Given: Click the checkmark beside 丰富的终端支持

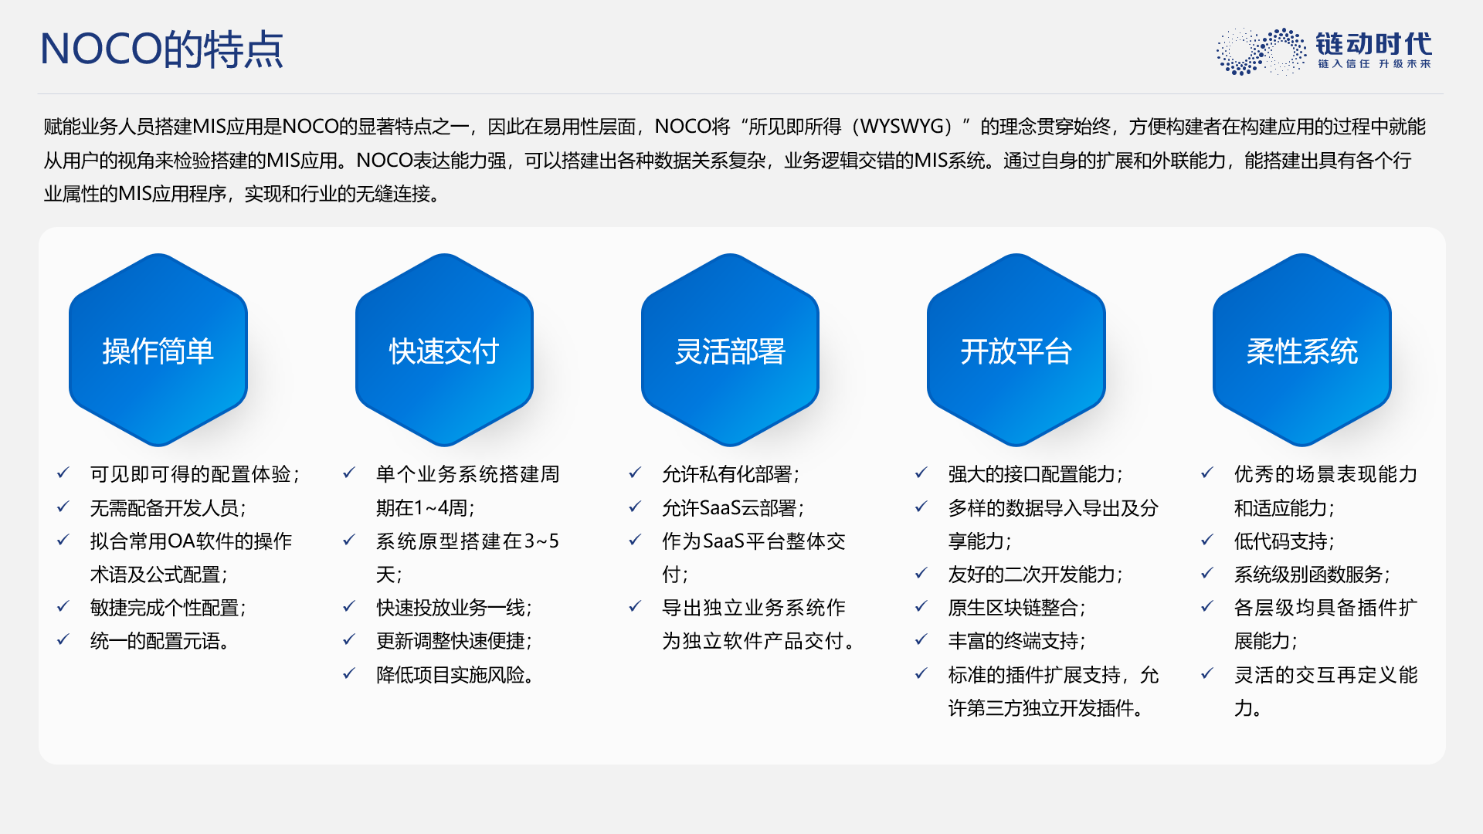Looking at the screenshot, I should (x=921, y=639).
